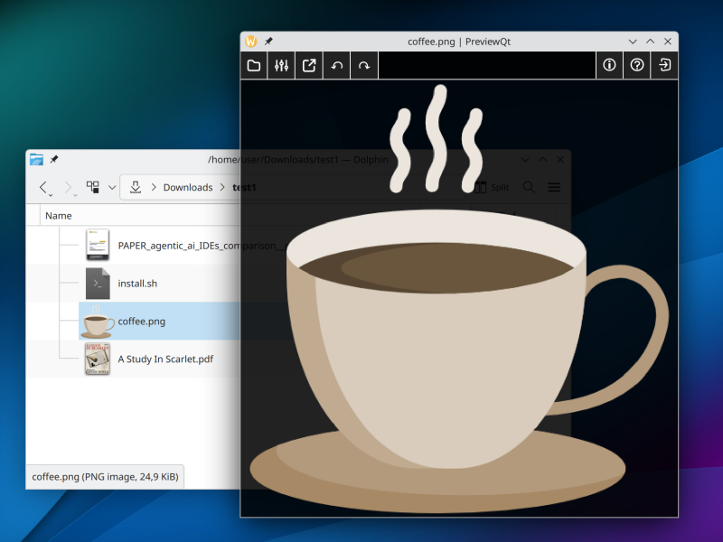The image size is (723, 542).
Task: Navigate to Downloads via the breadcrumb
Action: tap(187, 187)
